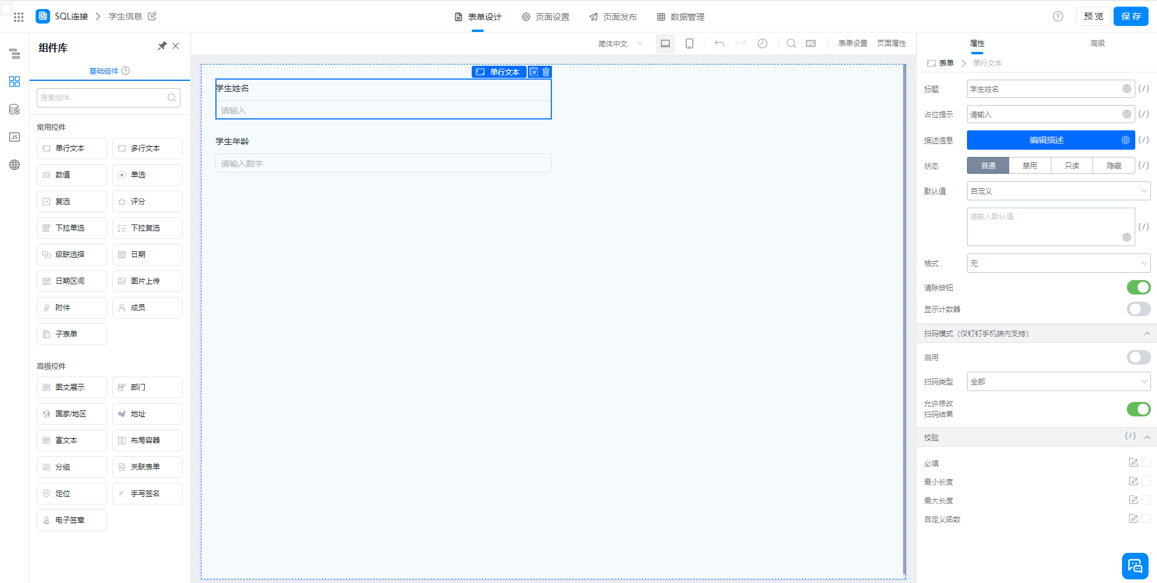Click the help icon next to 基础组件
The width and height of the screenshot is (1157, 583).
[125, 71]
